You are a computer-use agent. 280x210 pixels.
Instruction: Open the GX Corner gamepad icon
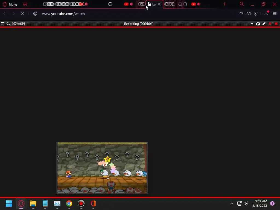pos(25,4)
